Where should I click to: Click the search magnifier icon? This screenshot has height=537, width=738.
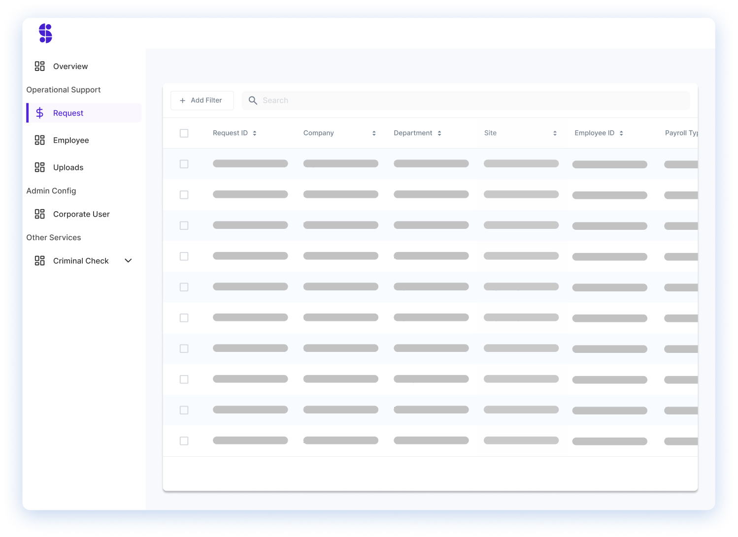coord(253,100)
